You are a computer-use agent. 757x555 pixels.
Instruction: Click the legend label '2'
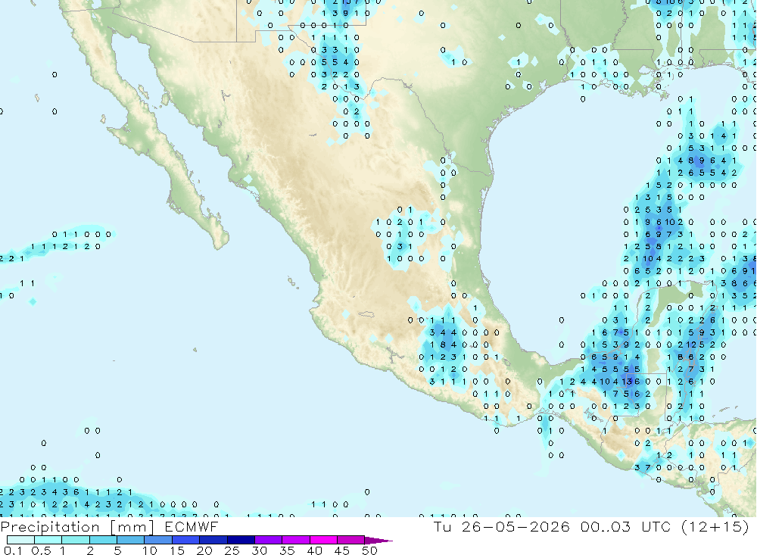pos(90,550)
